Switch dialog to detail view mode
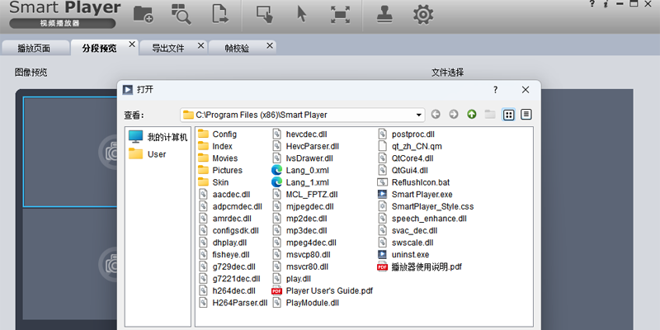 coord(526,115)
